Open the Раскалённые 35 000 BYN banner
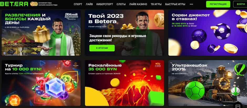Viewport: 247px width, 108px height. coord(125,83)
